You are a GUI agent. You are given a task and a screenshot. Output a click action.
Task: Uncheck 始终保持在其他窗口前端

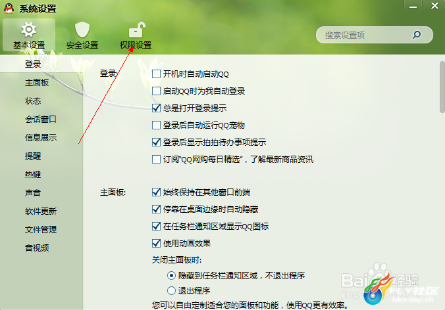[x=156, y=192]
